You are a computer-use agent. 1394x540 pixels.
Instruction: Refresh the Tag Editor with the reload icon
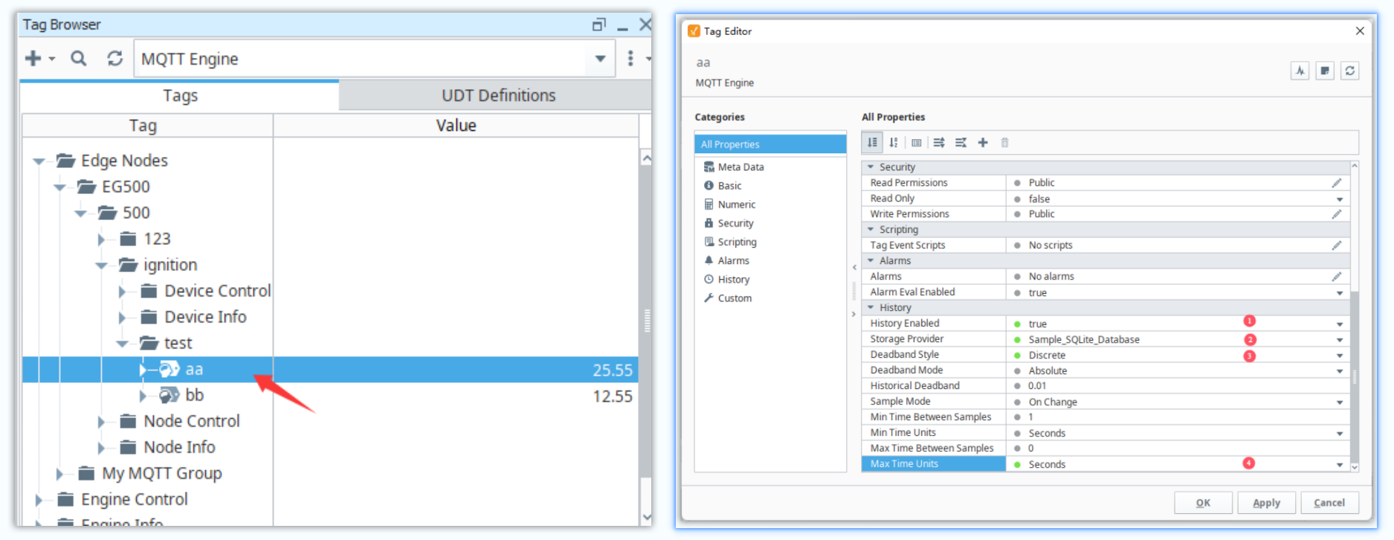(1350, 71)
